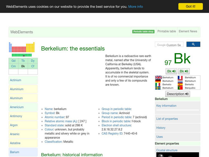
Task: Select Cm in the element neighbor grid
Action: pos(13,66)
